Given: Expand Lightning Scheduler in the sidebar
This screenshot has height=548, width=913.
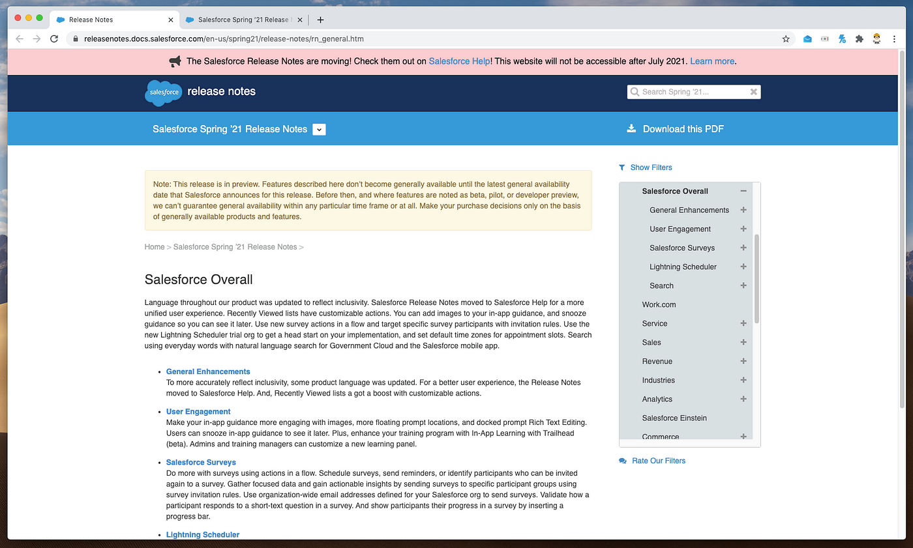Looking at the screenshot, I should coord(743,267).
